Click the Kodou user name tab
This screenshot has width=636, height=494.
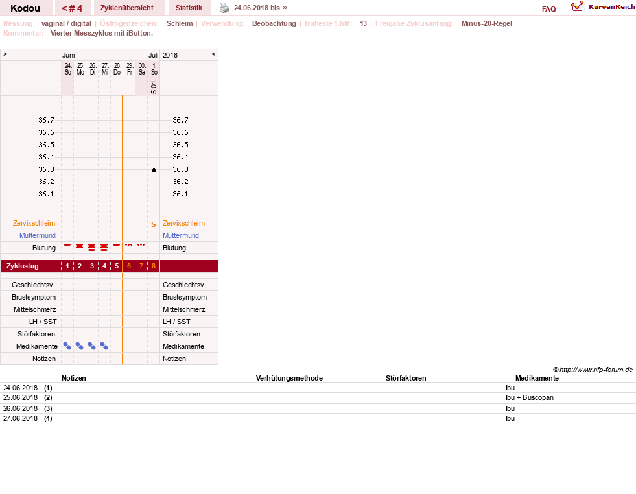click(x=25, y=8)
